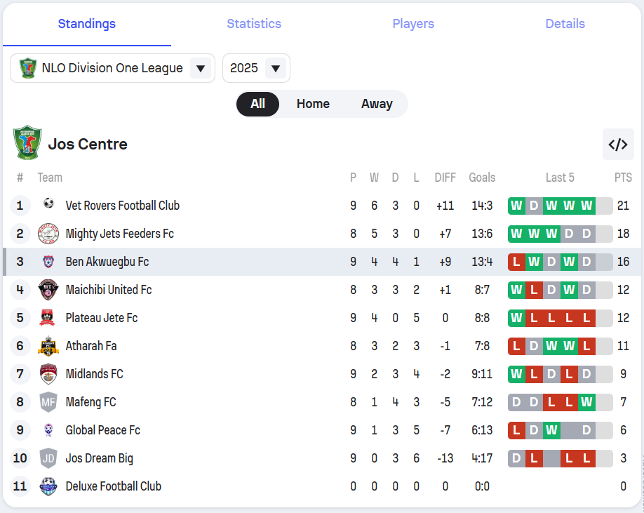Click Plateau Jete Fc logo icon
The image size is (644, 513).
[x=48, y=318]
